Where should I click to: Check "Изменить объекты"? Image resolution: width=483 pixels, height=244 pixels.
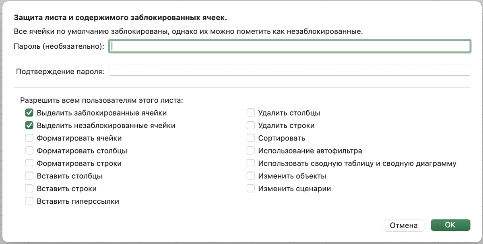pos(250,176)
